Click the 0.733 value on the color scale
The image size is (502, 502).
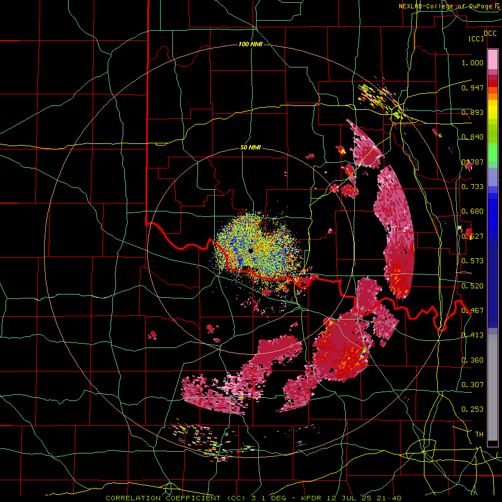point(472,187)
